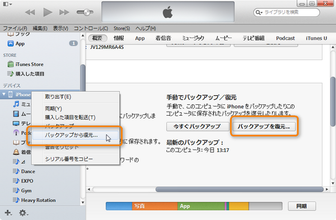This screenshot has height=220, width=336.
Task: Switch to the ミュージック tab
Action: 193,38
